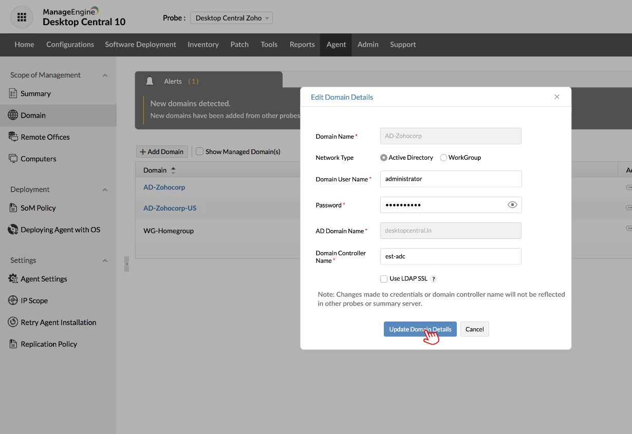Click the Agent Settings gear icon
Image resolution: width=632 pixels, height=434 pixels.
click(13, 279)
